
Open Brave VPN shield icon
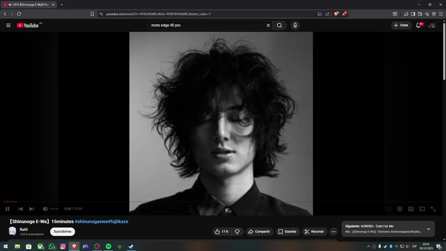coord(434,14)
